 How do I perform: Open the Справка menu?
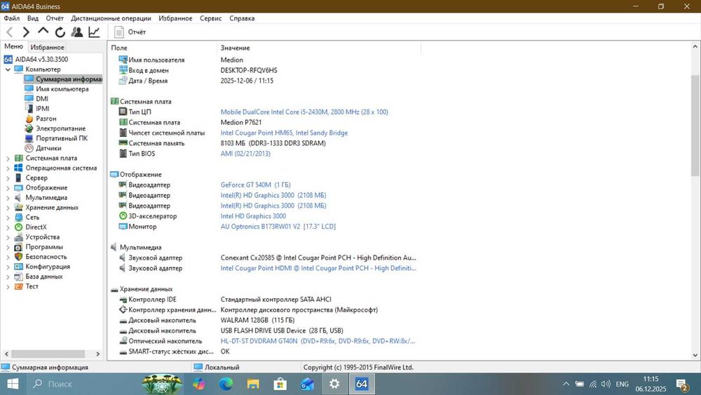[242, 18]
